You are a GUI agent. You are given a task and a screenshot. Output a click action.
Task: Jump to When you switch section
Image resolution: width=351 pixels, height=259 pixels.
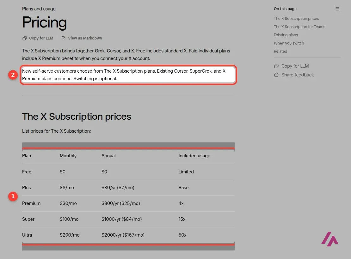click(x=289, y=43)
